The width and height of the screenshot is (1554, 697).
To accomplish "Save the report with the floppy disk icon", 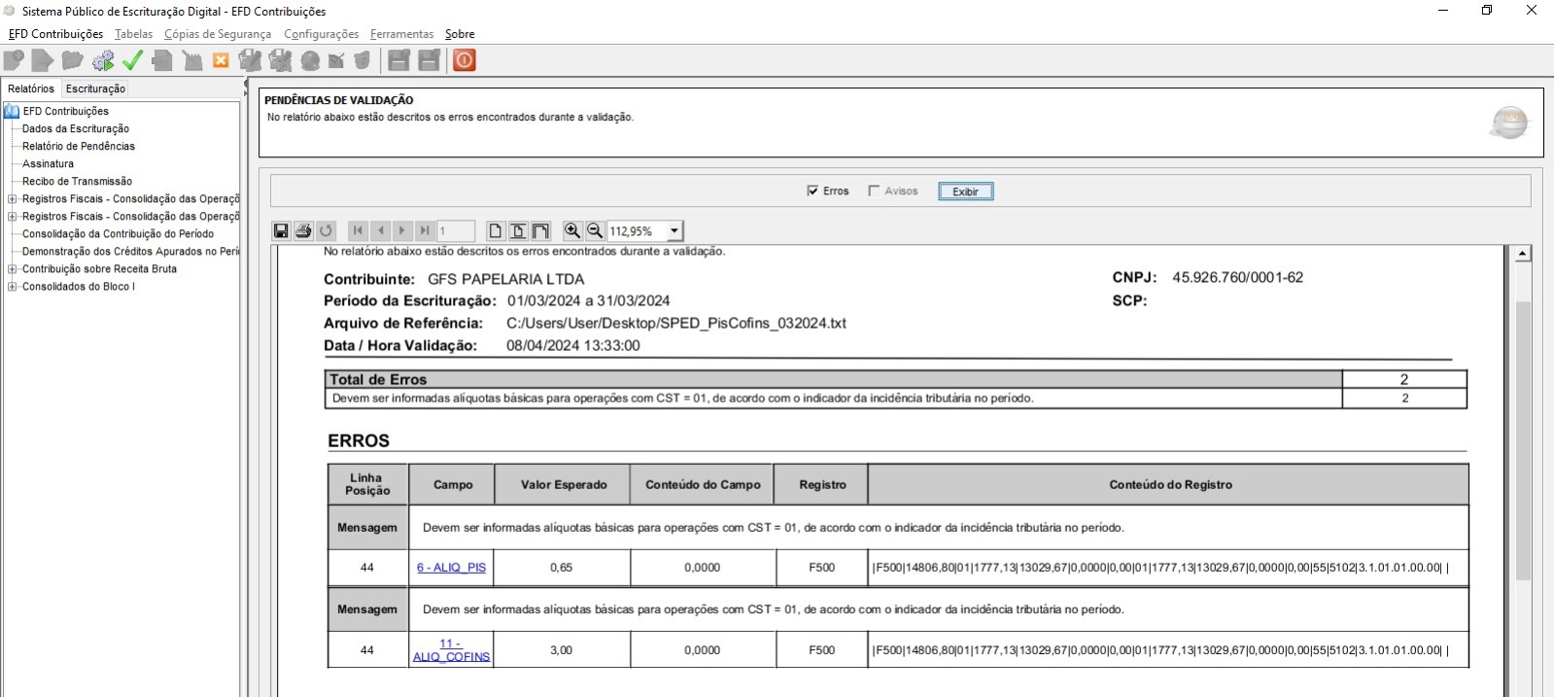I will (281, 230).
